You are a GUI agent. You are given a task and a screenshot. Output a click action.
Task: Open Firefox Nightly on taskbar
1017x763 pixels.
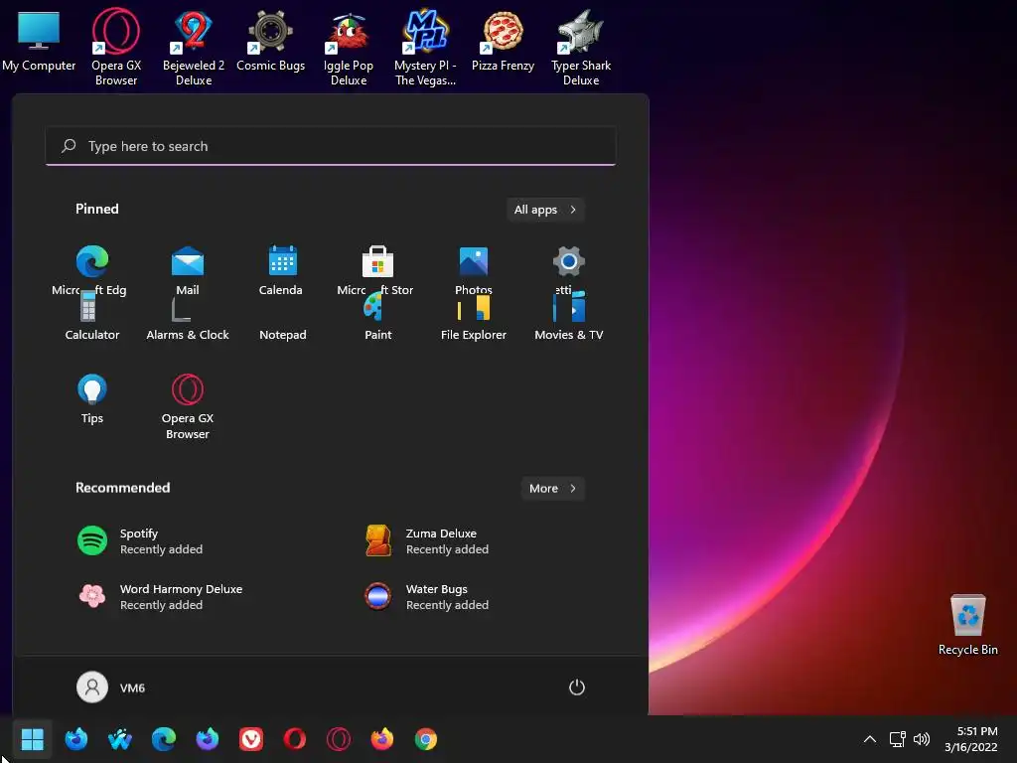click(207, 739)
